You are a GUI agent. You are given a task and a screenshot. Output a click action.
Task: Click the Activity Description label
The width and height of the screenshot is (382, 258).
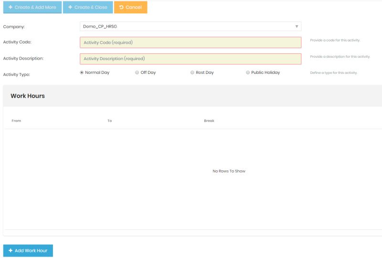23,58
